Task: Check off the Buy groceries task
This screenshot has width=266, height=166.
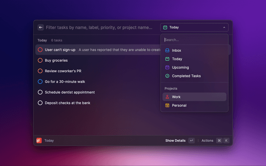Action: [40, 60]
